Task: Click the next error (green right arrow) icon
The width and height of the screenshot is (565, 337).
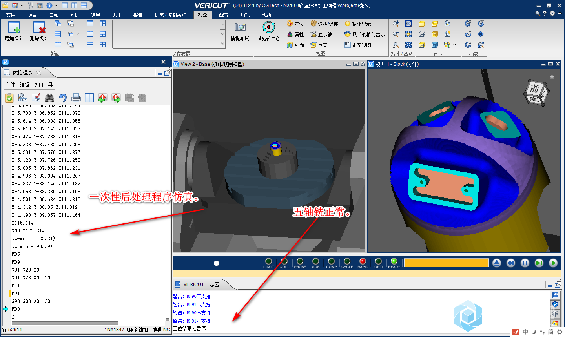Action: tap(116, 98)
